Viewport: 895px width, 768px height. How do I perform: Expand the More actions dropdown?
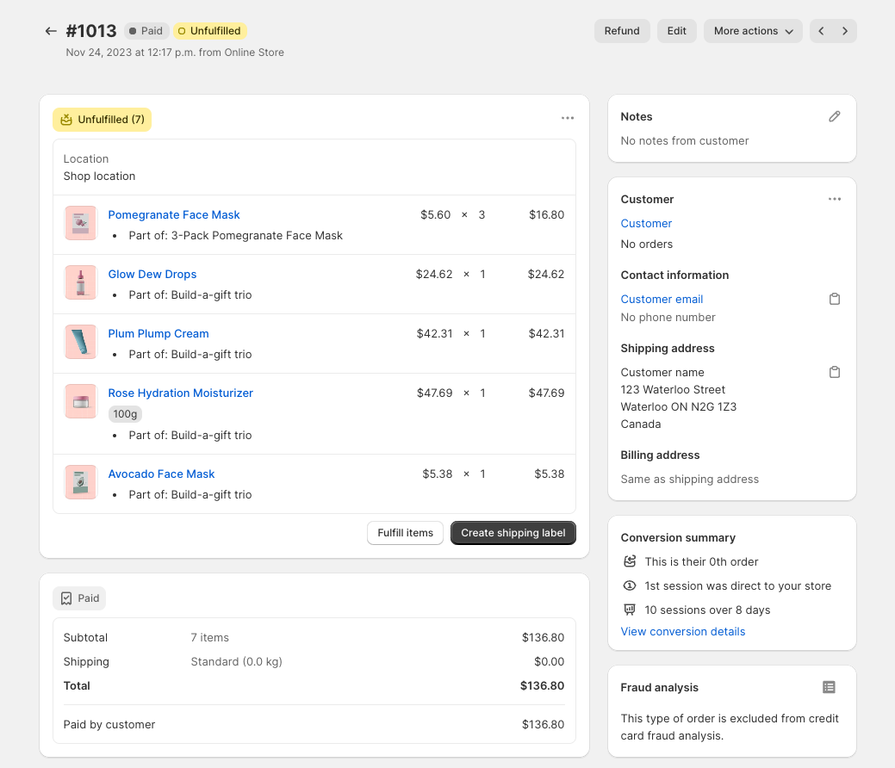coord(753,31)
